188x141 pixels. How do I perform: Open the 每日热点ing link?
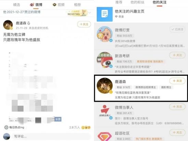14,127
